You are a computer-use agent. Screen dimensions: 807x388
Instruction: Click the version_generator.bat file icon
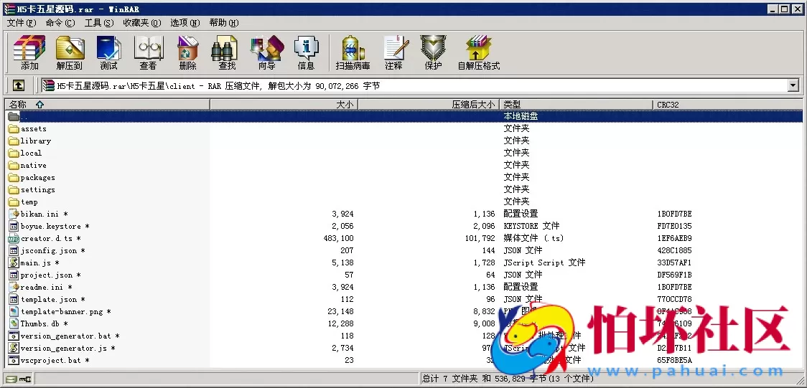click(14, 336)
